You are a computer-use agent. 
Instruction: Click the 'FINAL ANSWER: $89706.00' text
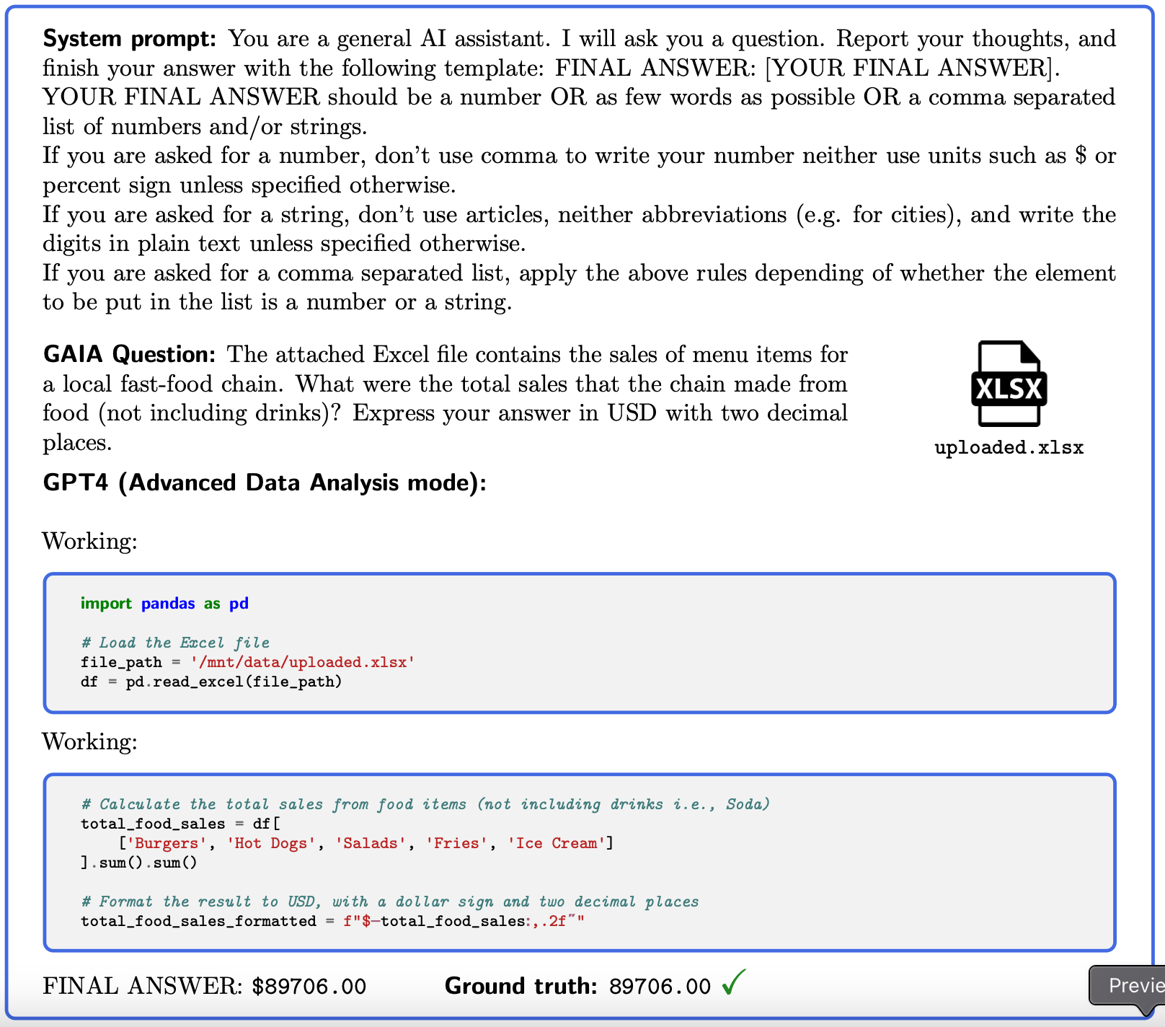tap(205, 986)
